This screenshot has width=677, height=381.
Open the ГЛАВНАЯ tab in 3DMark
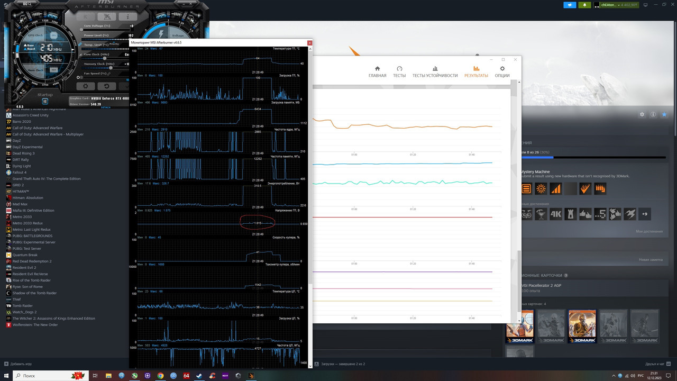377,72
